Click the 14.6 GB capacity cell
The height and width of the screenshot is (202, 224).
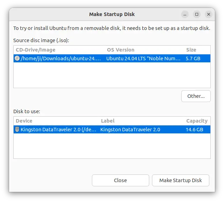click(x=195, y=130)
